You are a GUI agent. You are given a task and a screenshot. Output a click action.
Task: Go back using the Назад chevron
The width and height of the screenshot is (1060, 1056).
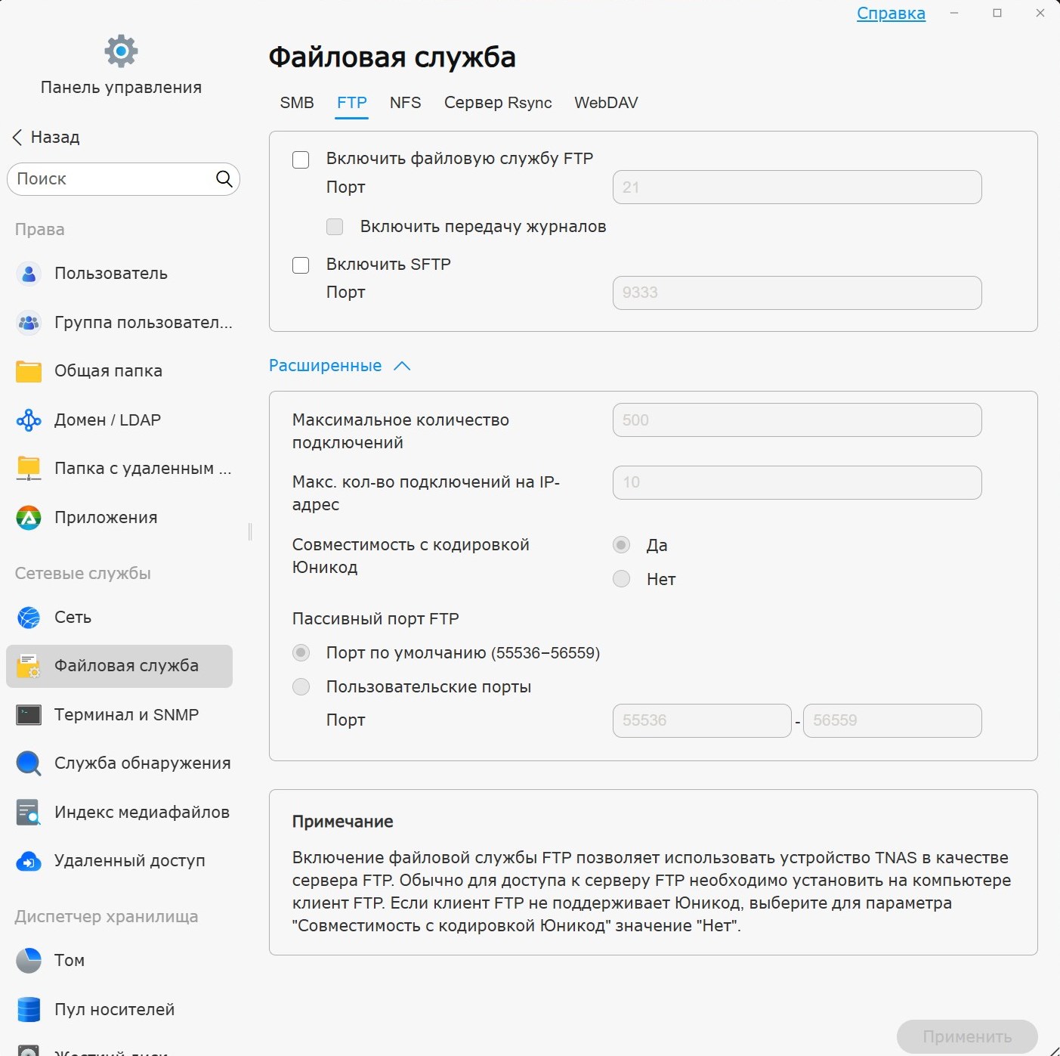tap(17, 138)
